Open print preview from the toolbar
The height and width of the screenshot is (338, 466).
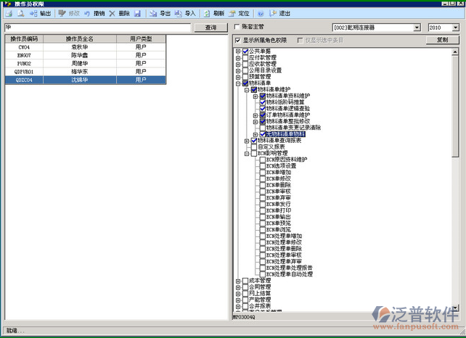tap(20, 14)
